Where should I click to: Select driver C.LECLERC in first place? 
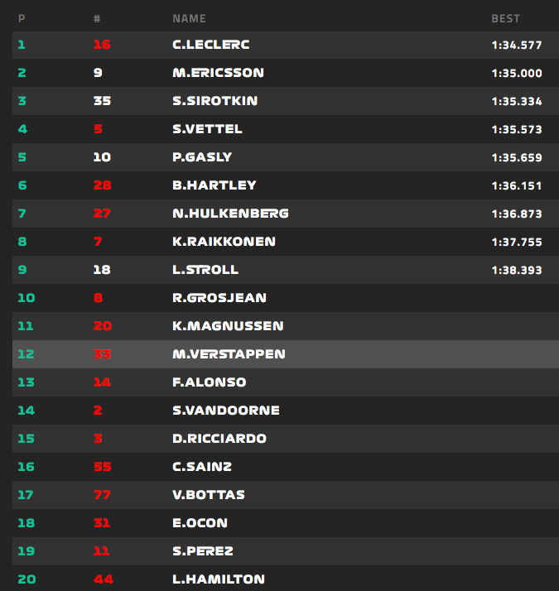click(x=210, y=45)
